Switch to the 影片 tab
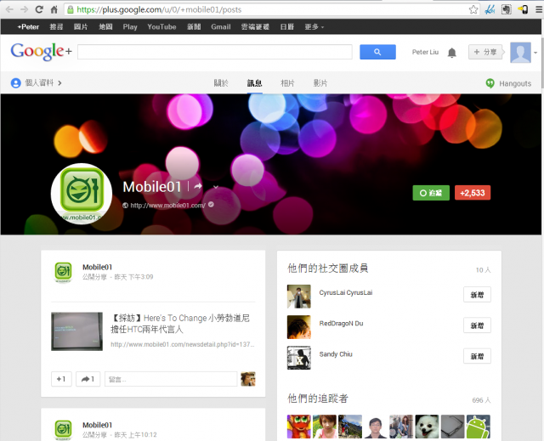The image size is (544, 441). tap(320, 83)
